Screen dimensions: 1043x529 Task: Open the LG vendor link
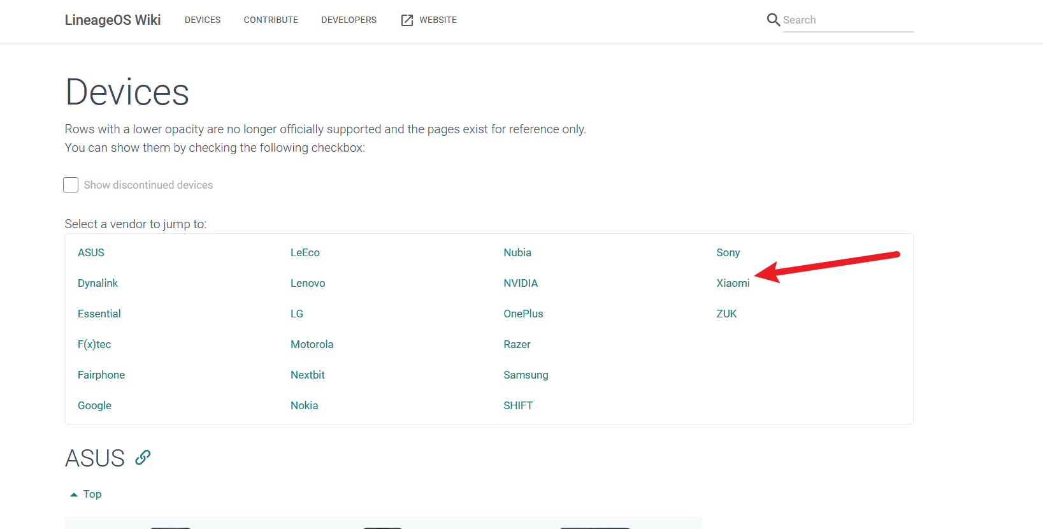click(x=297, y=314)
